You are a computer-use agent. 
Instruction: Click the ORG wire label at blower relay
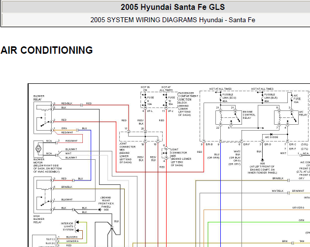pos(64,128)
